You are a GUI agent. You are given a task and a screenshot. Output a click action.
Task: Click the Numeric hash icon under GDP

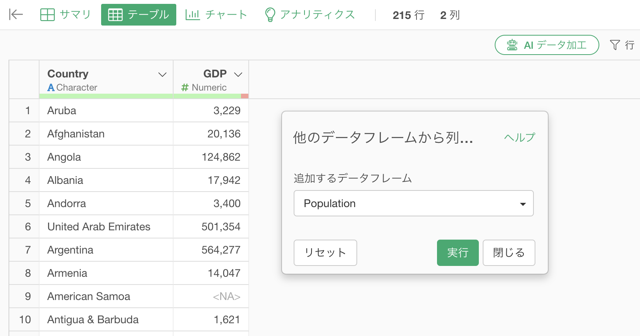coord(185,88)
